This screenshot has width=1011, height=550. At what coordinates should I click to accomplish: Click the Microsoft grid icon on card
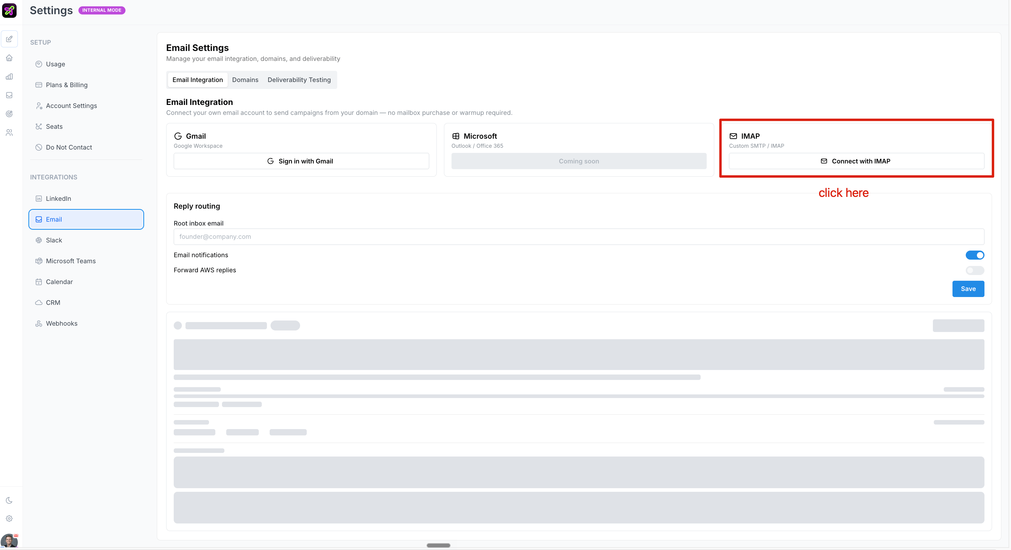point(456,136)
